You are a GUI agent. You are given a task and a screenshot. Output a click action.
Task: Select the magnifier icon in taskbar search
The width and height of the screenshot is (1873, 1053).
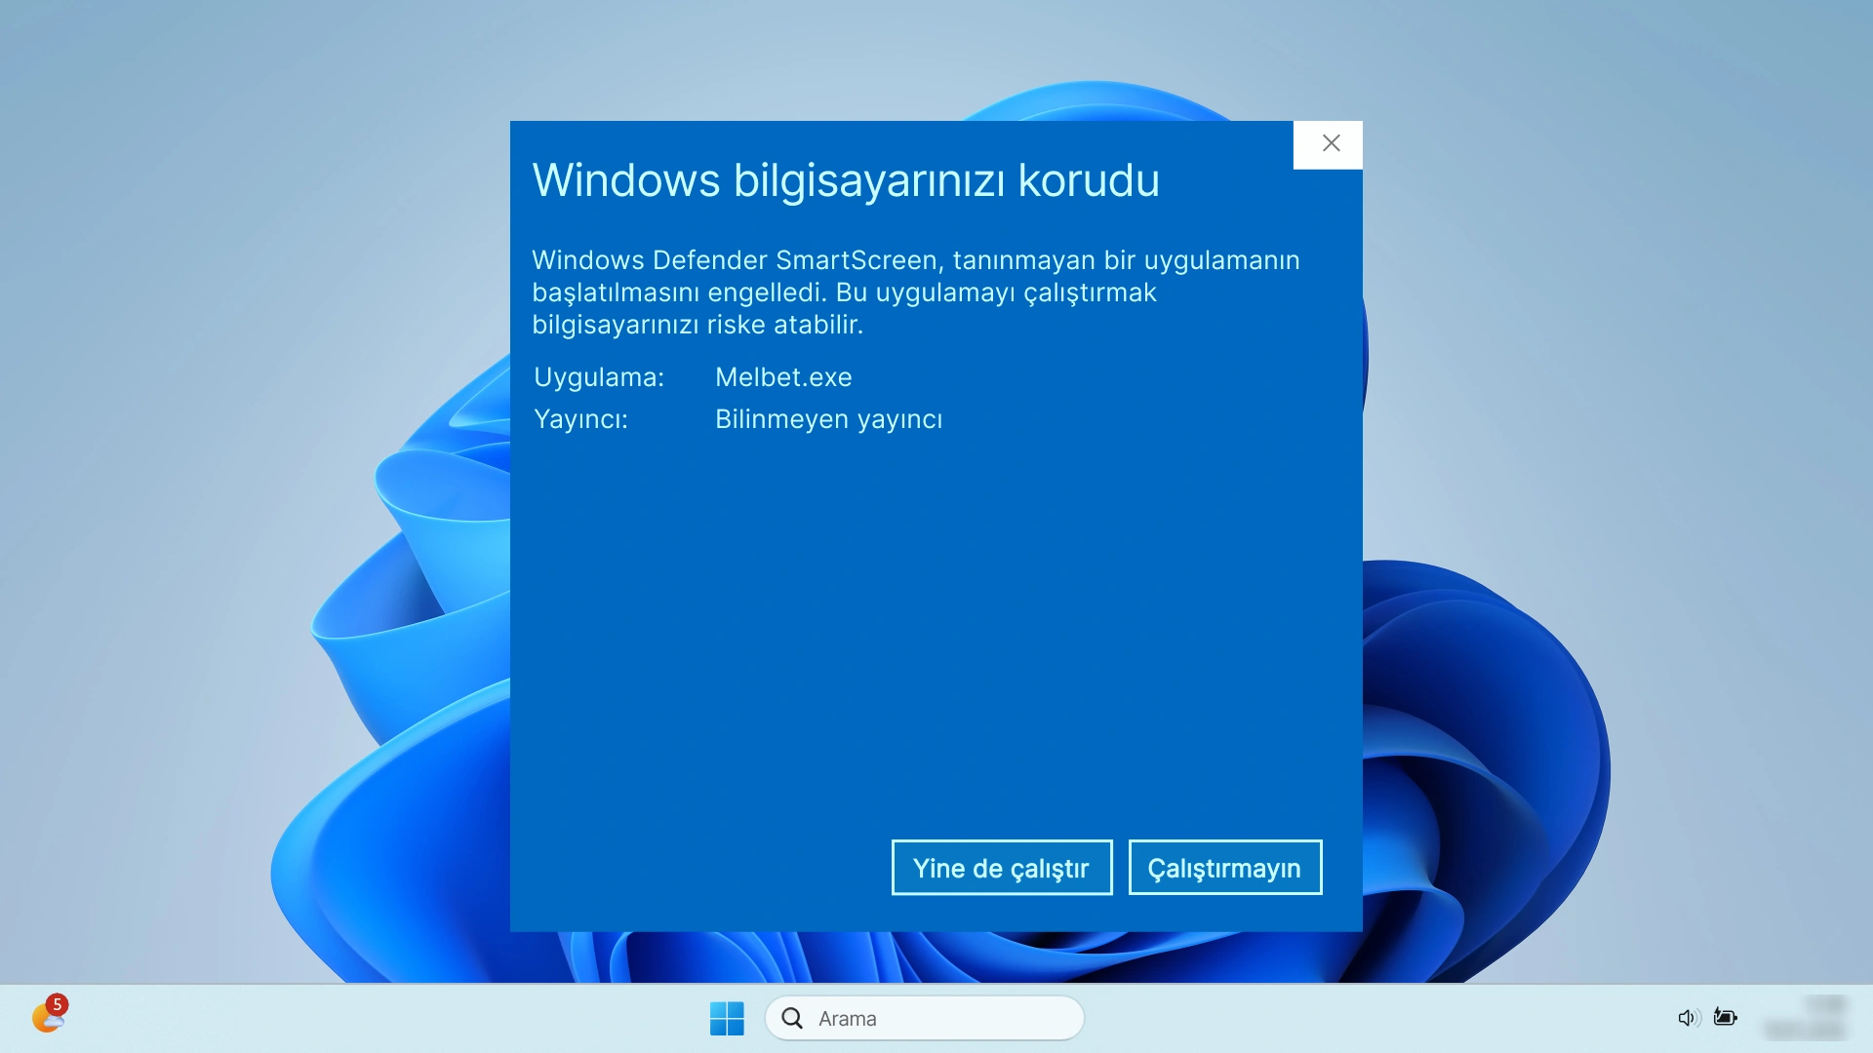(792, 1018)
